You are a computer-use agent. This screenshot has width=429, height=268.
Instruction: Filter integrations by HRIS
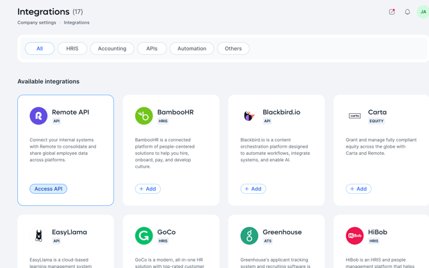click(x=72, y=49)
